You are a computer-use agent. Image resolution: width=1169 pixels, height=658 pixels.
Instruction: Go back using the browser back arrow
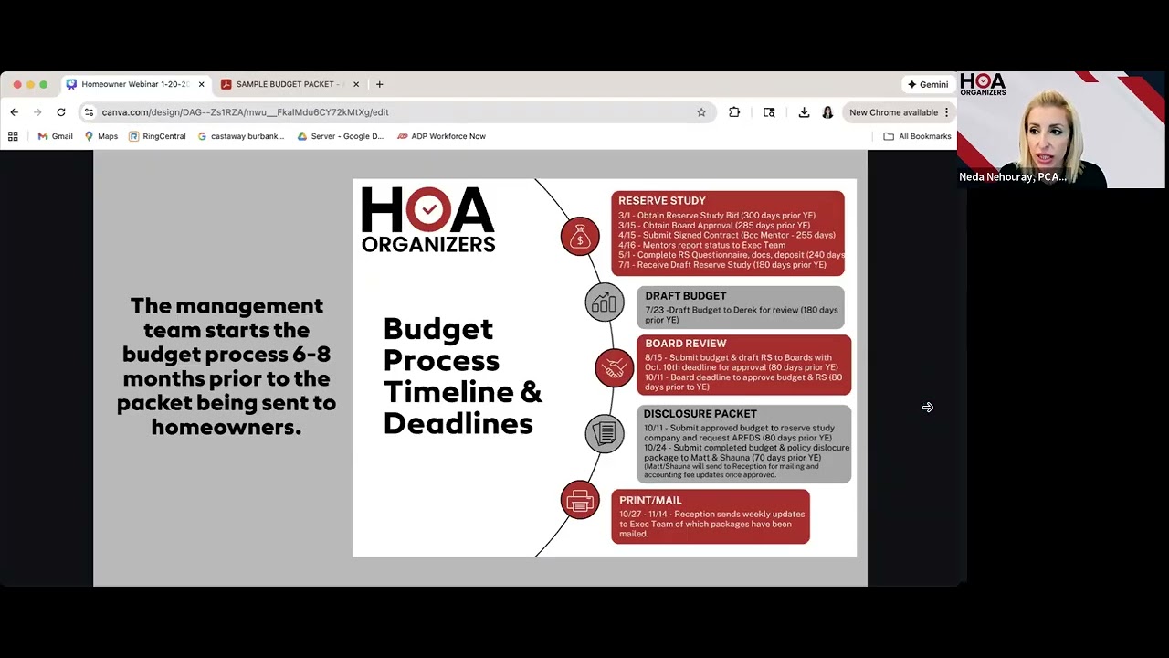point(14,112)
